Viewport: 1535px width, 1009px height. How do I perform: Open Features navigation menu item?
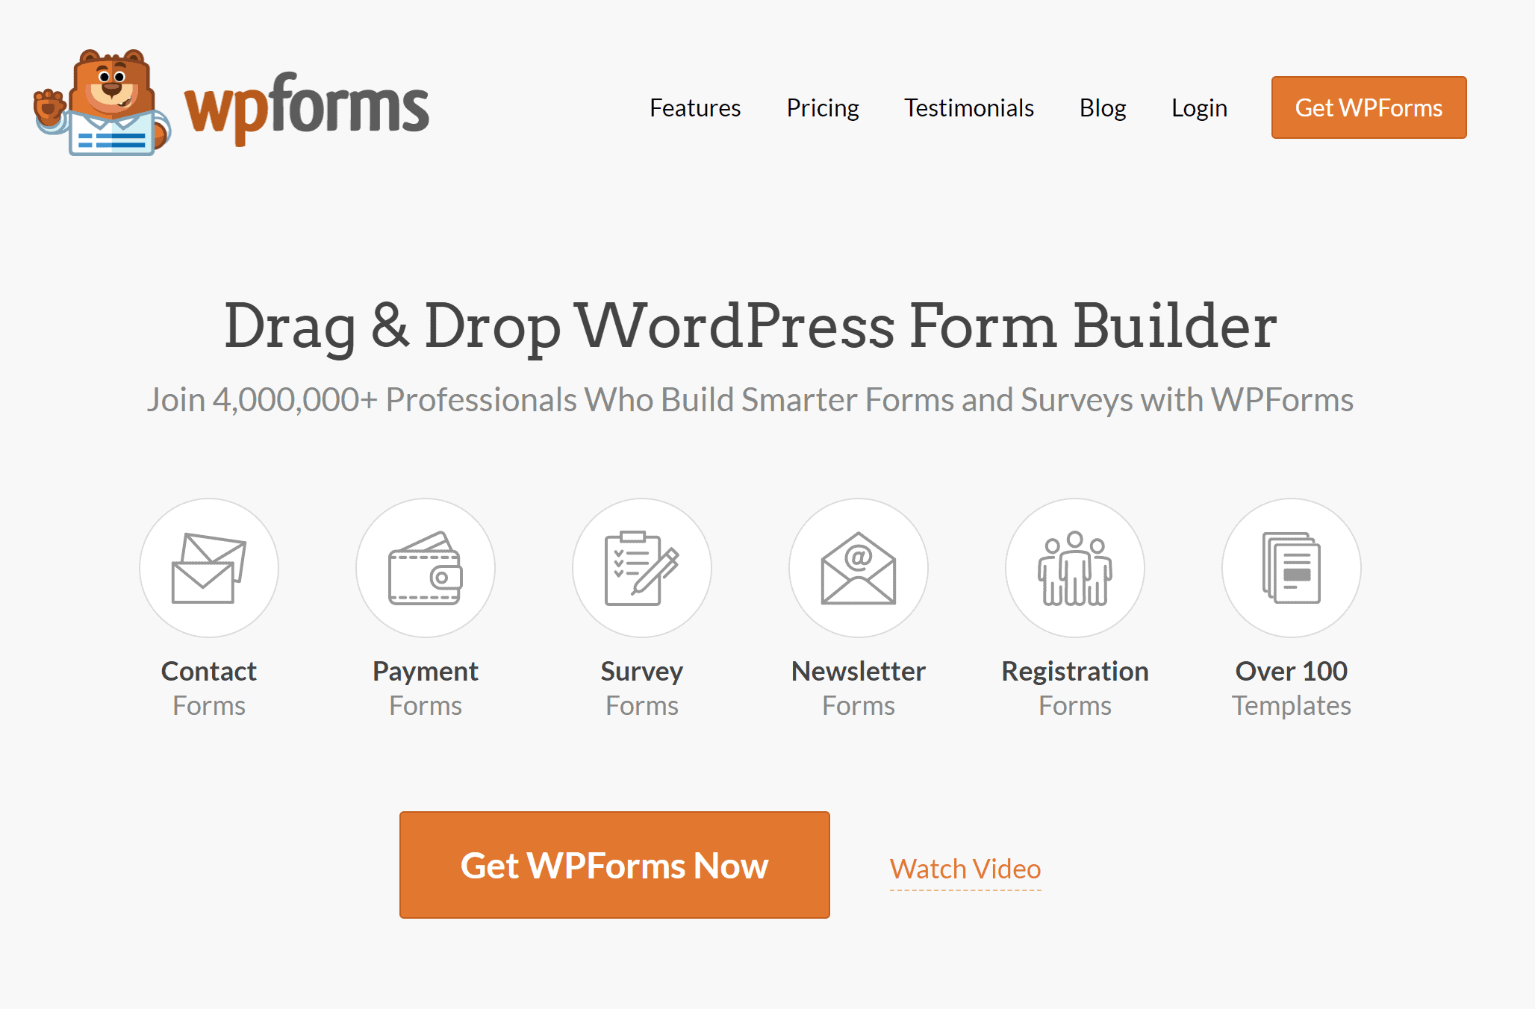[695, 107]
